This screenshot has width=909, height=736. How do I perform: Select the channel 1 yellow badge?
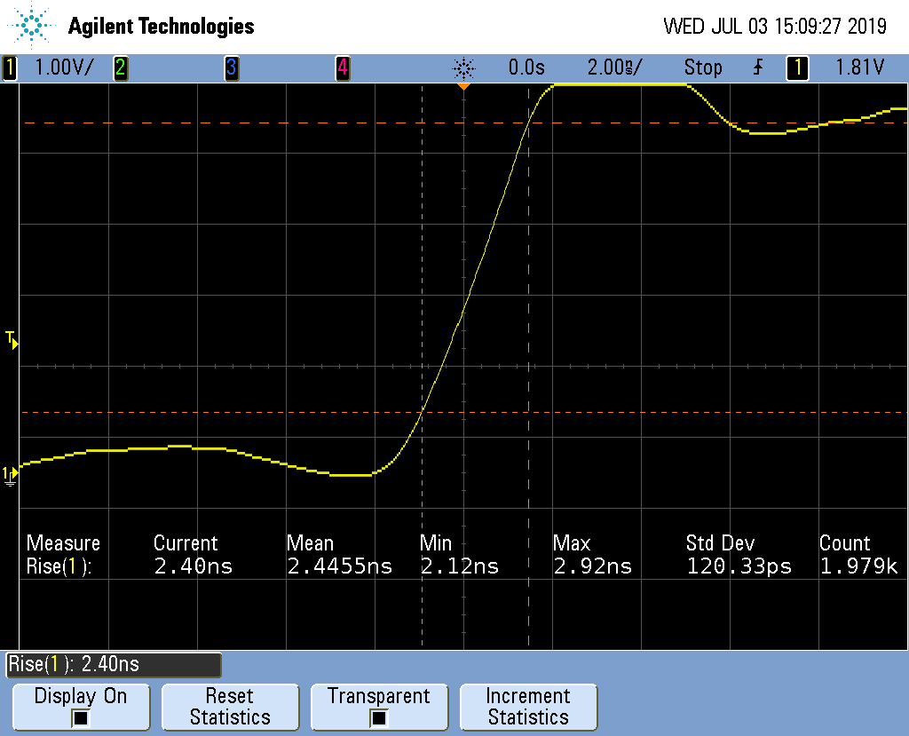click(x=11, y=67)
